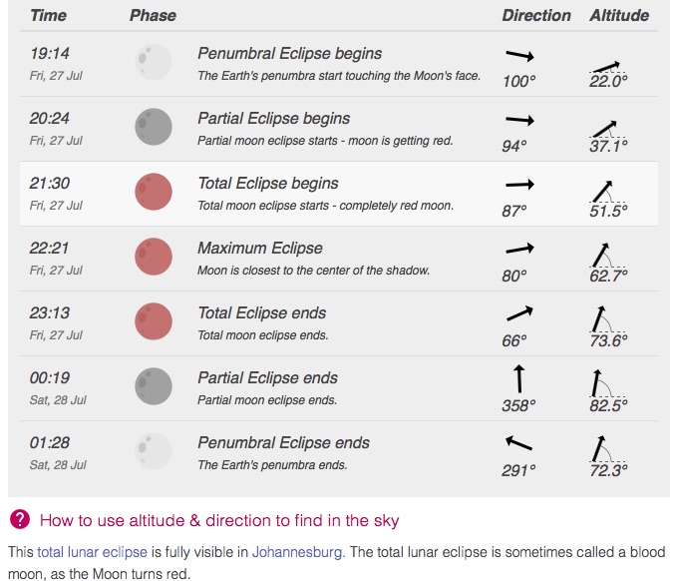Click the red moon for Total Eclipse ends

(x=154, y=321)
